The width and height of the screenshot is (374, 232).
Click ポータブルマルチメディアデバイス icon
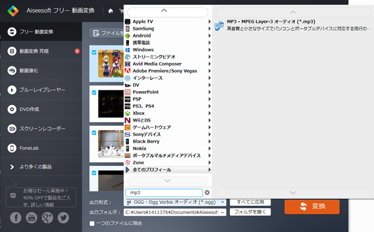coord(128,156)
